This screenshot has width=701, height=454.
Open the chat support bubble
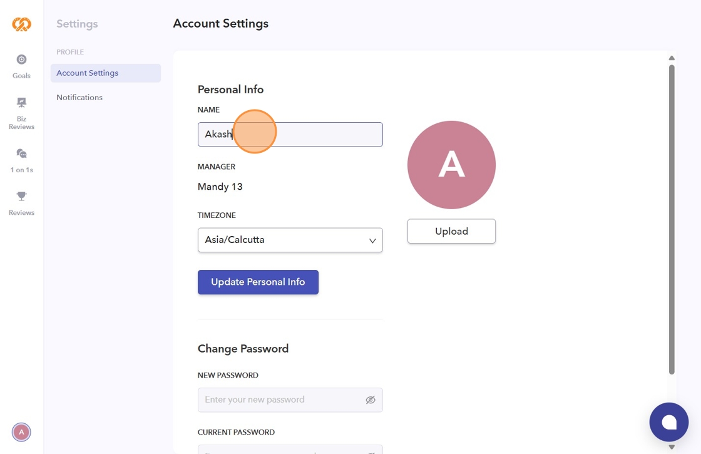point(668,422)
